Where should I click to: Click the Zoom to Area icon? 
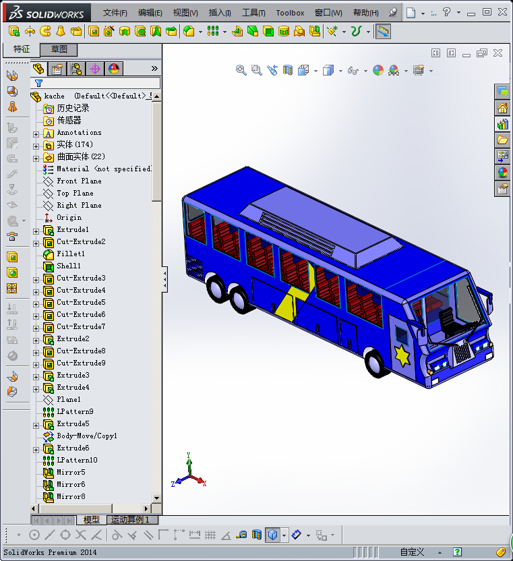(256, 70)
